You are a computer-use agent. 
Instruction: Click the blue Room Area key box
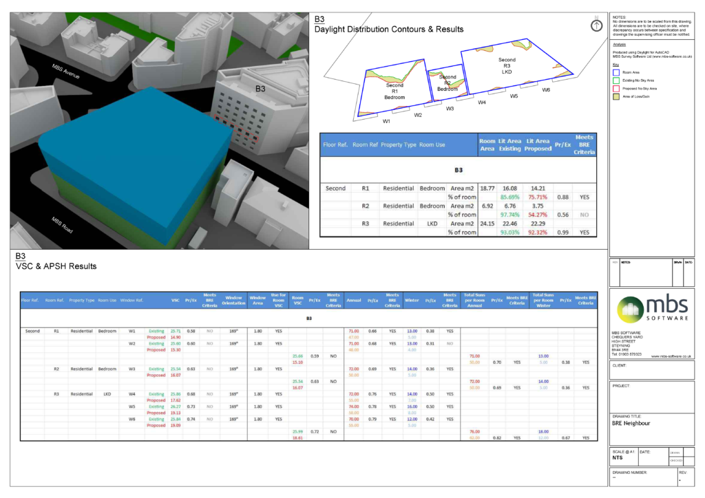616,72
